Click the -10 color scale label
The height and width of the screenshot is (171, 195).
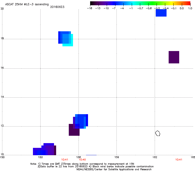click(106, 8)
